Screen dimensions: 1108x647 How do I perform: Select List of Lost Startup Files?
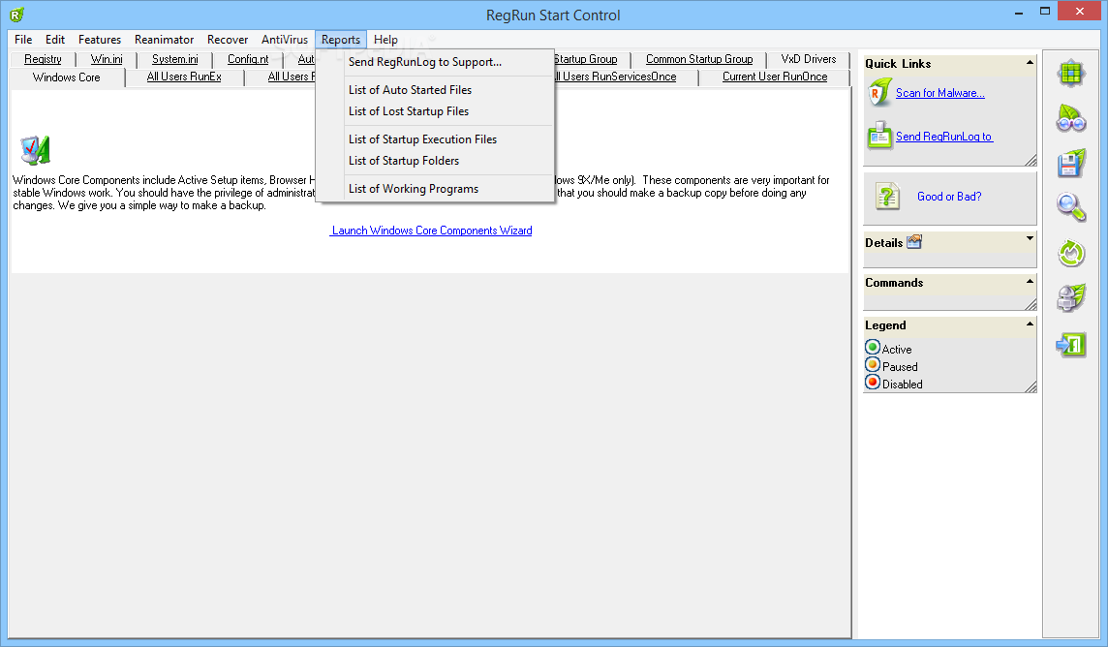pos(435,110)
